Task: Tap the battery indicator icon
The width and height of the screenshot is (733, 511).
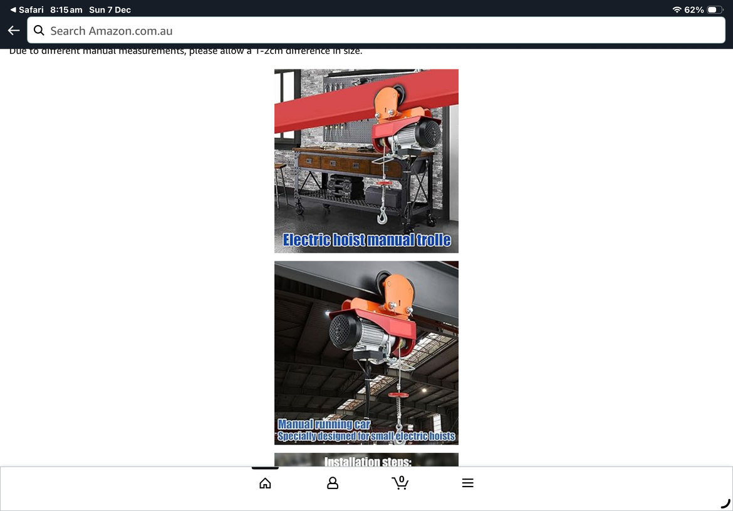Action: coord(714,10)
